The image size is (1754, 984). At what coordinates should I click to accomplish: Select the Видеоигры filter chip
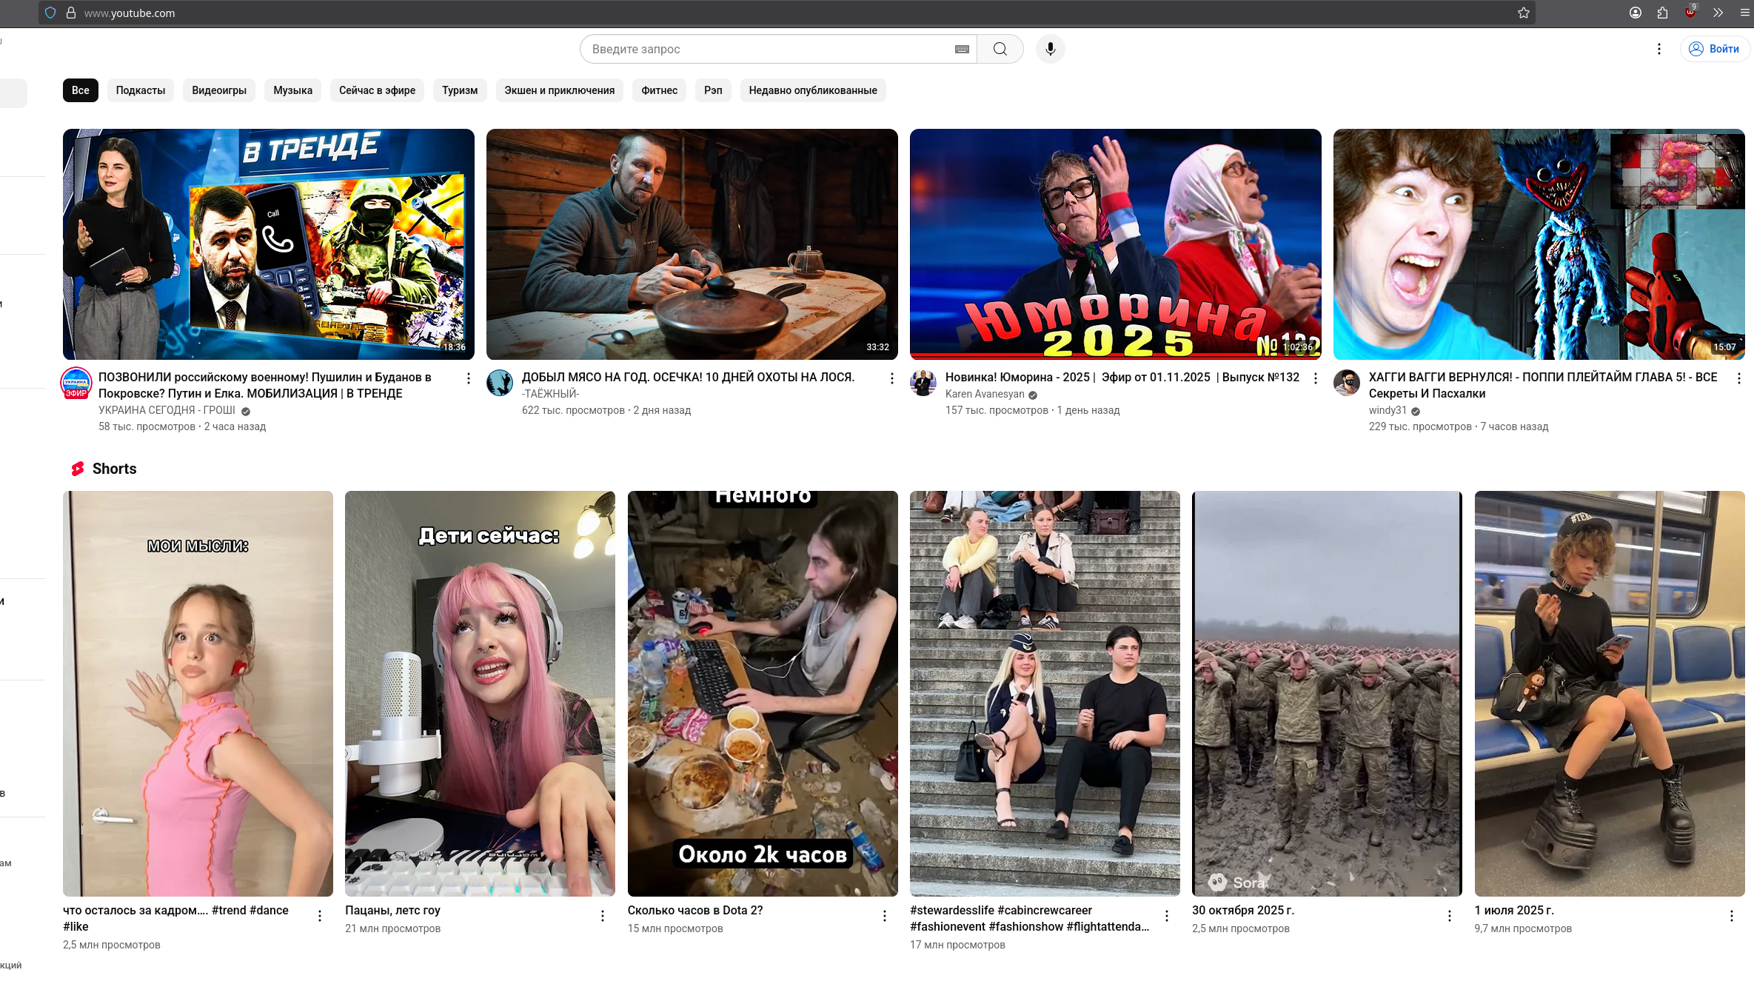(219, 90)
